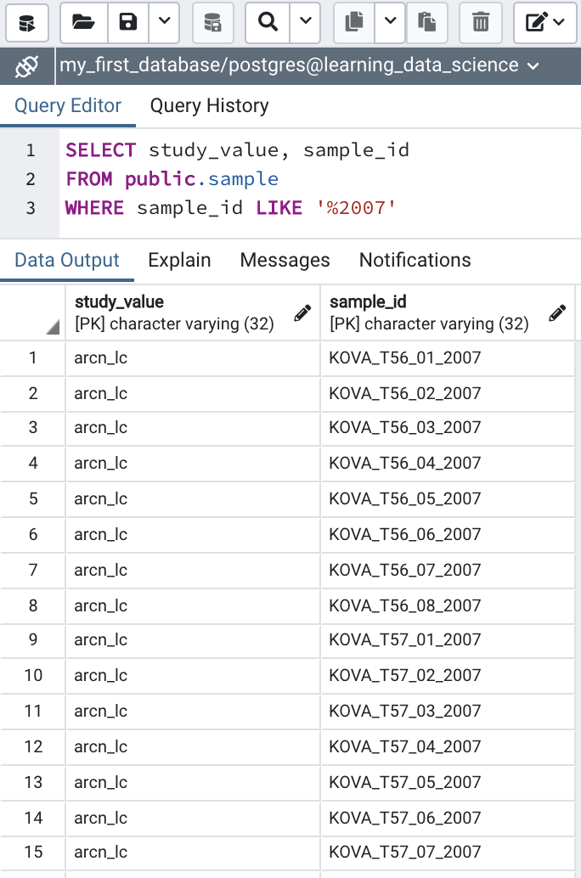
Task: Click the Open File folder icon
Action: [x=83, y=22]
